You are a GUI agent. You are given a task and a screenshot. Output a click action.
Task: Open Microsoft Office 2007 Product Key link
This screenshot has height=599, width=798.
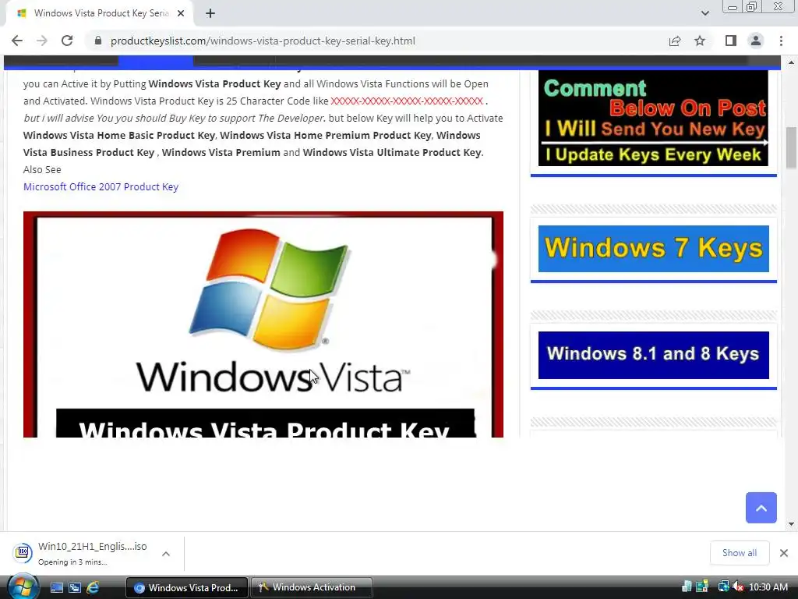pyautogui.click(x=101, y=187)
